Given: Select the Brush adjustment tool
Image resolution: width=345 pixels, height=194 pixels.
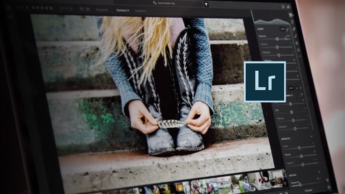Looking at the screenshot, I should [296, 36].
